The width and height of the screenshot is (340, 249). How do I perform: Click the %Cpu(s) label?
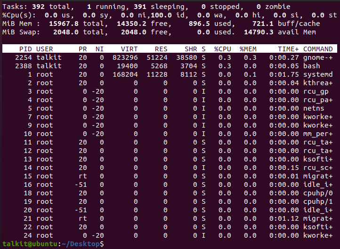click(x=19, y=15)
